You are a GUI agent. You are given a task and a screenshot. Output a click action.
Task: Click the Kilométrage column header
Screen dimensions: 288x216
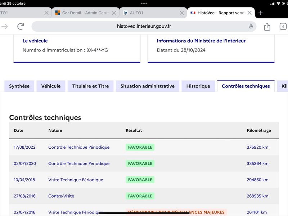pyautogui.click(x=259, y=130)
